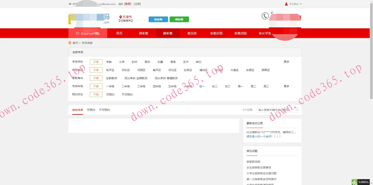373x185 pixels.
Task: Filter subject by 小学
Action: [121, 62]
